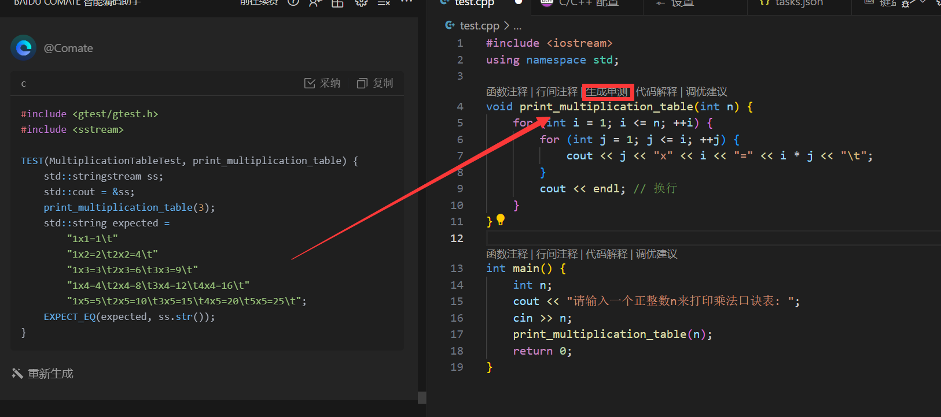Click 'return 0;' on line 18

point(542,351)
